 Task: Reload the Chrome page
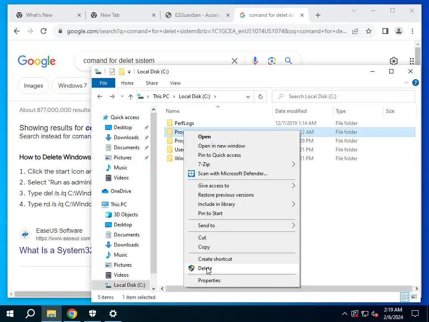pyautogui.click(x=44, y=31)
